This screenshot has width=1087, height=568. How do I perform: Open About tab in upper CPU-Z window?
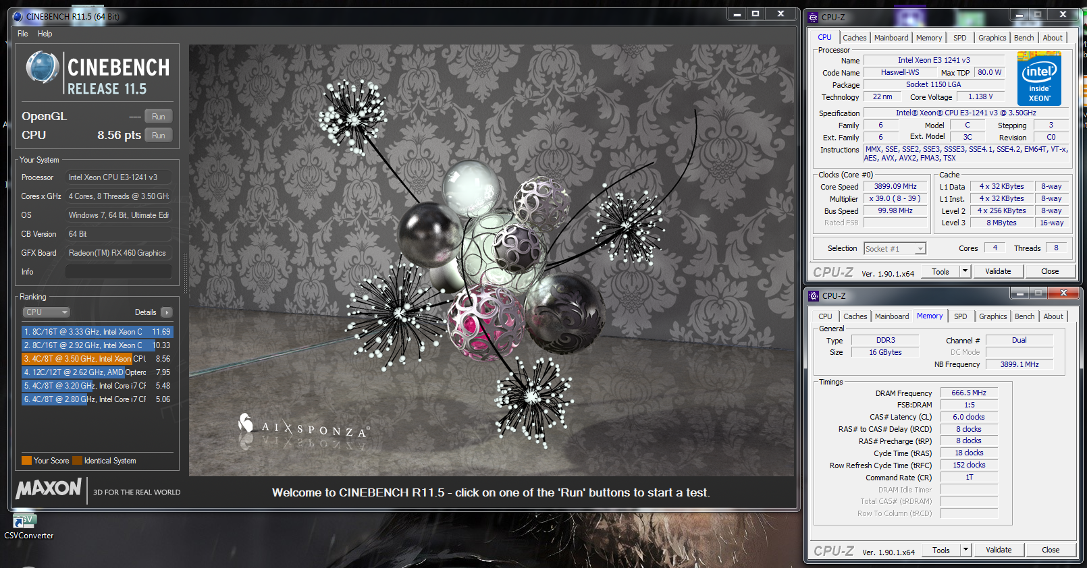click(1053, 38)
